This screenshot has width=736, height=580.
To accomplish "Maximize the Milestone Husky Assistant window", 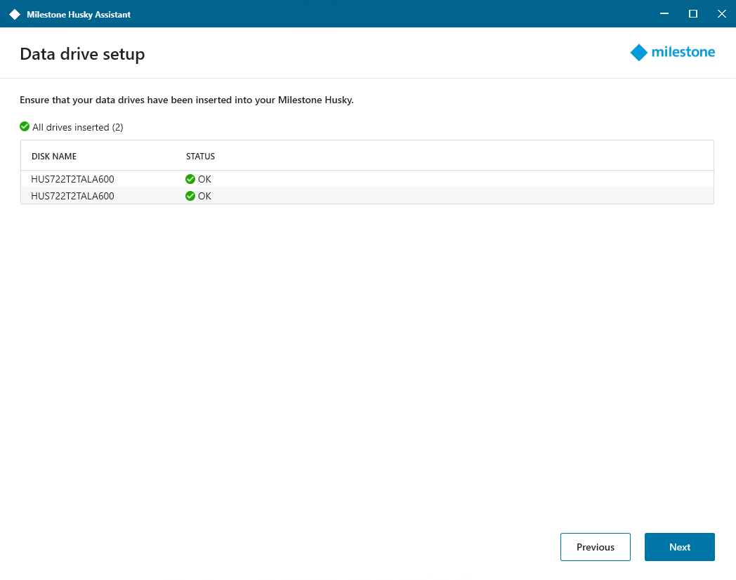I will click(693, 13).
